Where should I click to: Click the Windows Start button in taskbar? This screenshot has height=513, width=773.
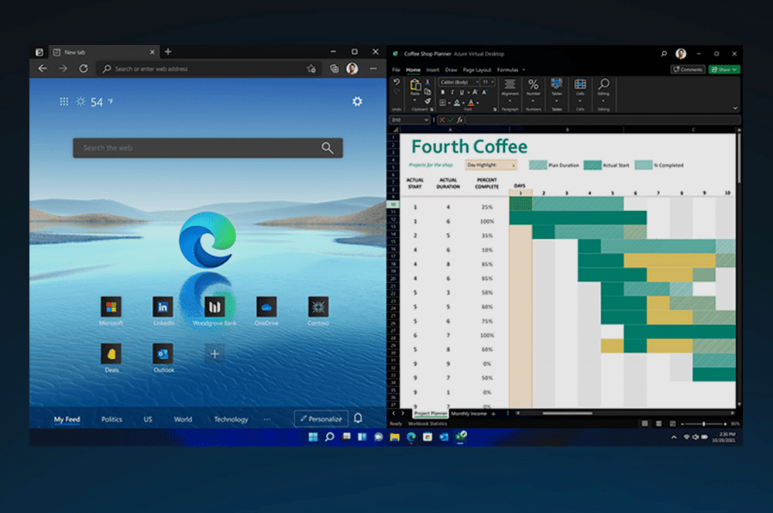tap(313, 437)
